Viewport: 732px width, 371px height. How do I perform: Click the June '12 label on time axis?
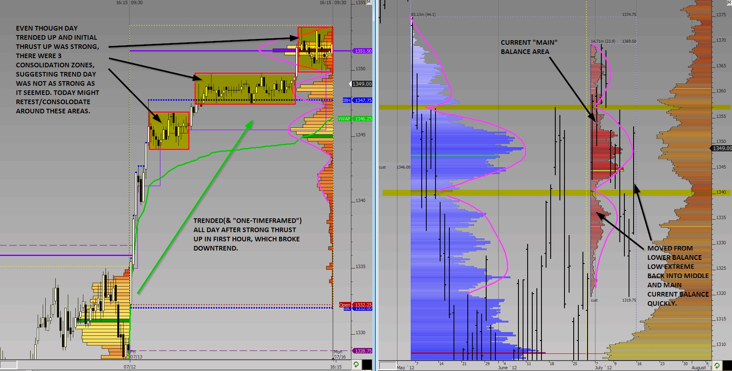point(507,368)
